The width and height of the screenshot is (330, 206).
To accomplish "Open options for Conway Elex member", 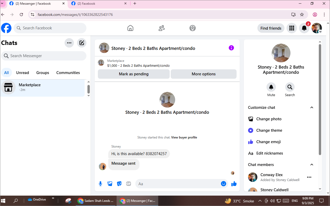I will coord(309,177).
